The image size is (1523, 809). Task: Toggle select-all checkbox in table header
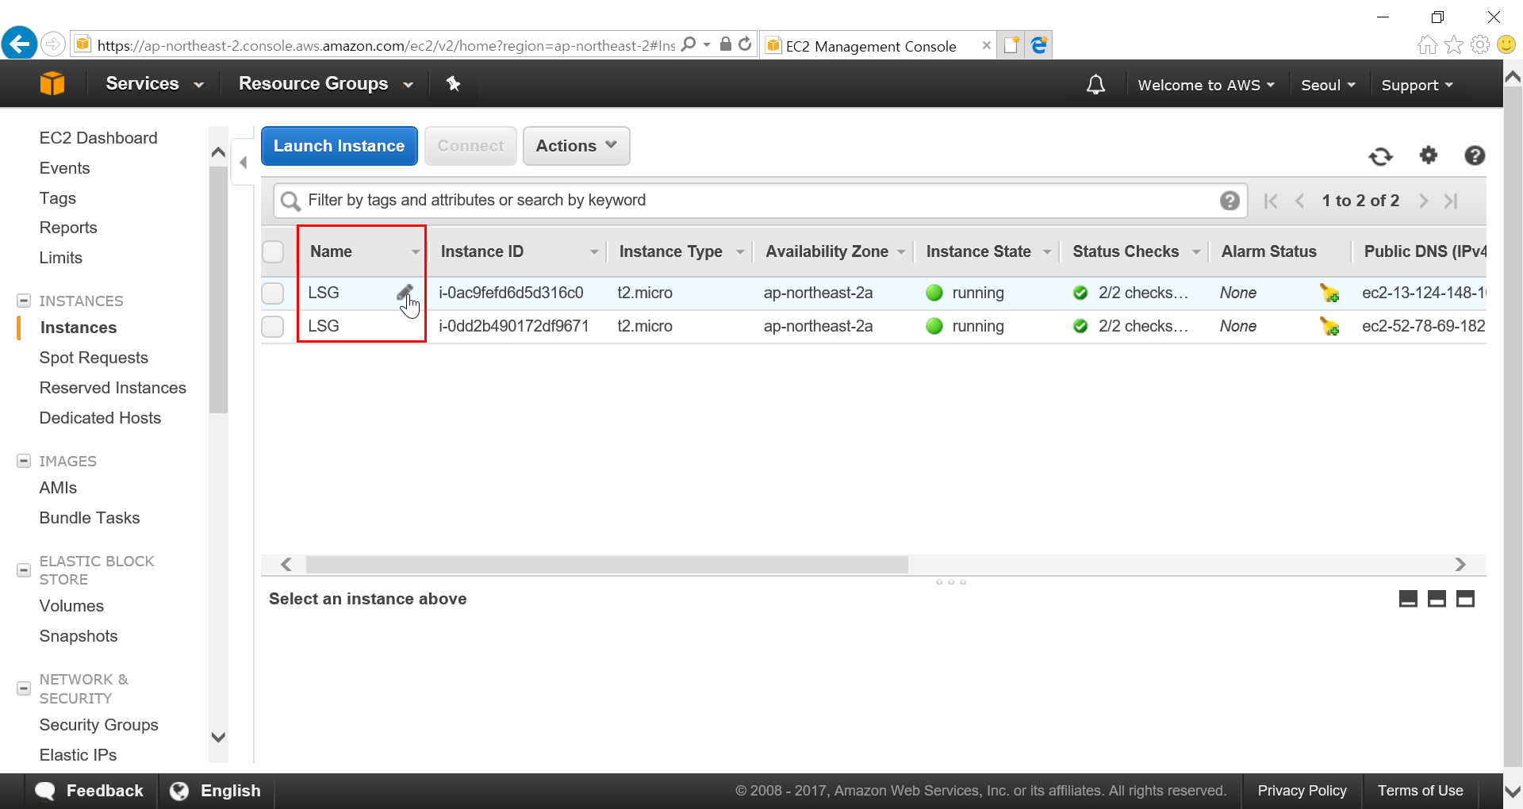click(x=273, y=251)
